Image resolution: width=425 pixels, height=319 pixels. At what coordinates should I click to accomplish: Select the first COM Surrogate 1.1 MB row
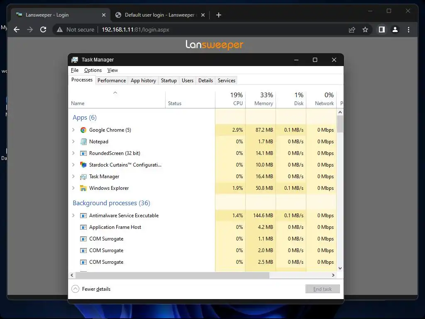(x=203, y=239)
